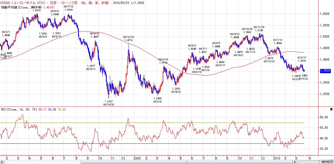Click the high label 1.4719
Screen dimensions: 334x164
(x=129, y=40)
